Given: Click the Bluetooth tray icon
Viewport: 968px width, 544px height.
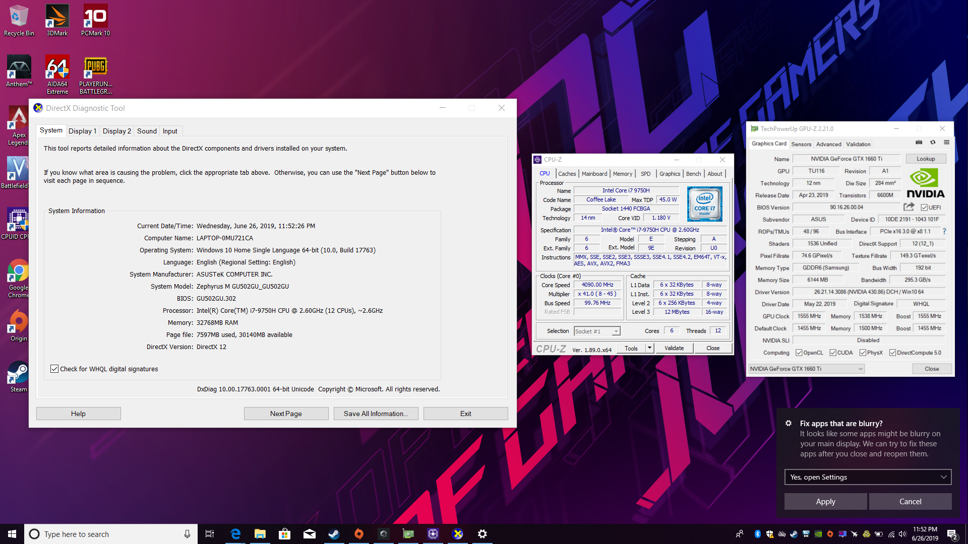Looking at the screenshot, I should [757, 534].
